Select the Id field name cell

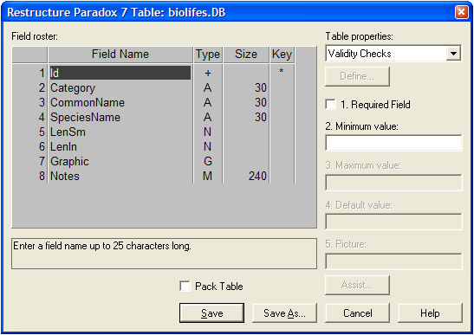(x=120, y=73)
